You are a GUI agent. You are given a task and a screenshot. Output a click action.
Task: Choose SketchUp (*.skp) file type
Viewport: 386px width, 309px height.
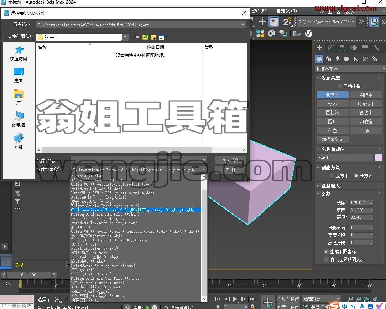point(88,261)
